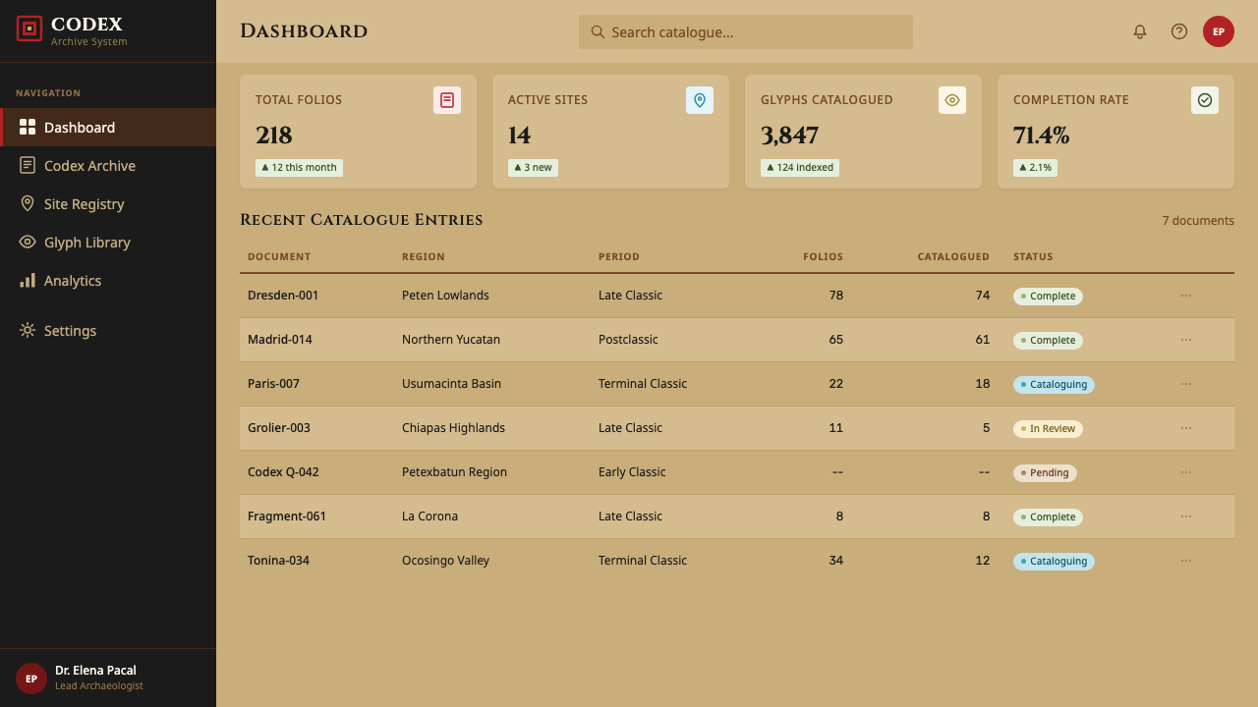Sort by Document column header
Image resolution: width=1258 pixels, height=707 pixels.
(x=279, y=256)
